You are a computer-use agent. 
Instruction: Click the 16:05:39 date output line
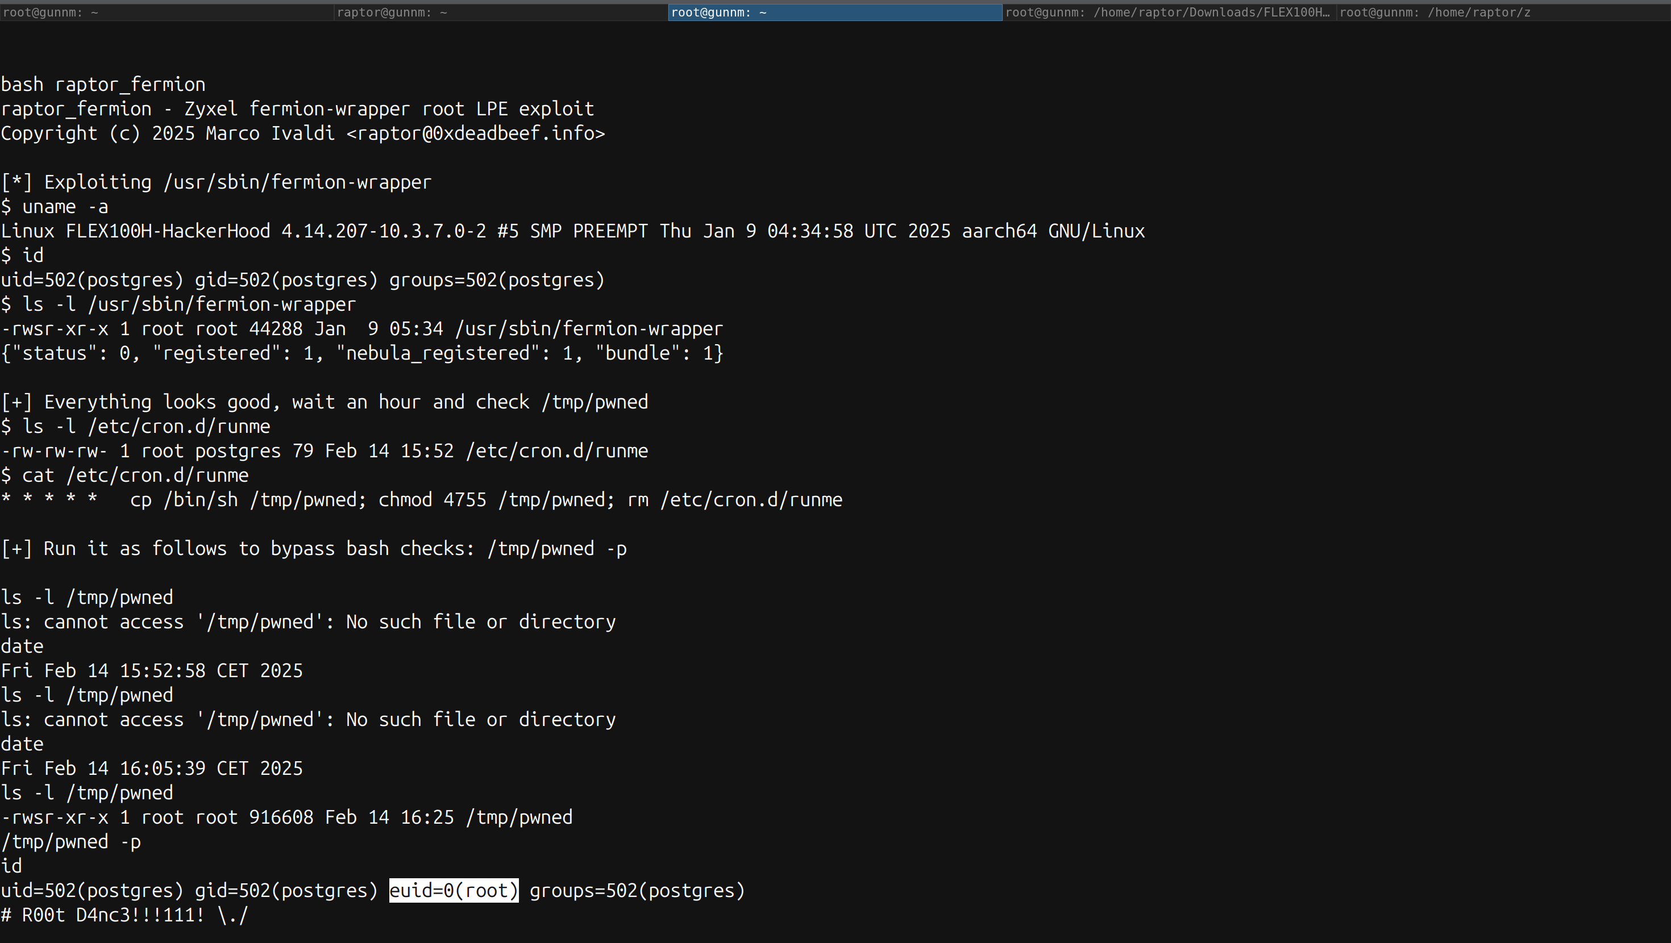pyautogui.click(x=152, y=769)
